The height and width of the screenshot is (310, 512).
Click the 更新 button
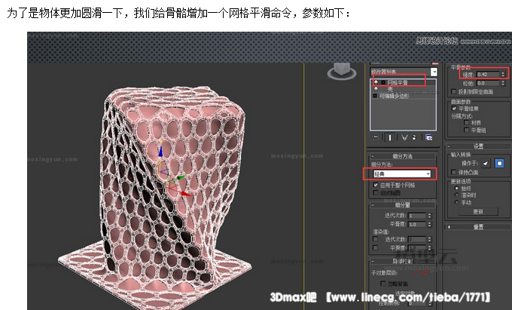(x=477, y=211)
